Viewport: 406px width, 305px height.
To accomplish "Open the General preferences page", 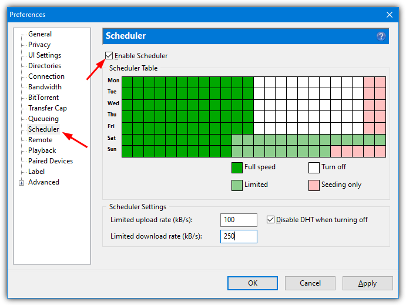I will 40,34.
